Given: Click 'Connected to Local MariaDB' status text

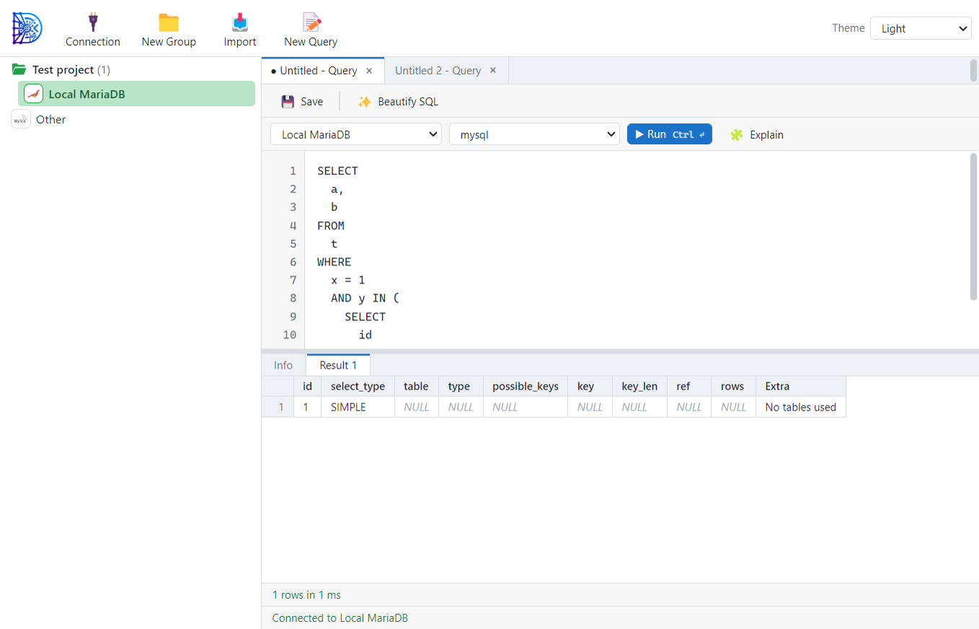Looking at the screenshot, I should (340, 618).
